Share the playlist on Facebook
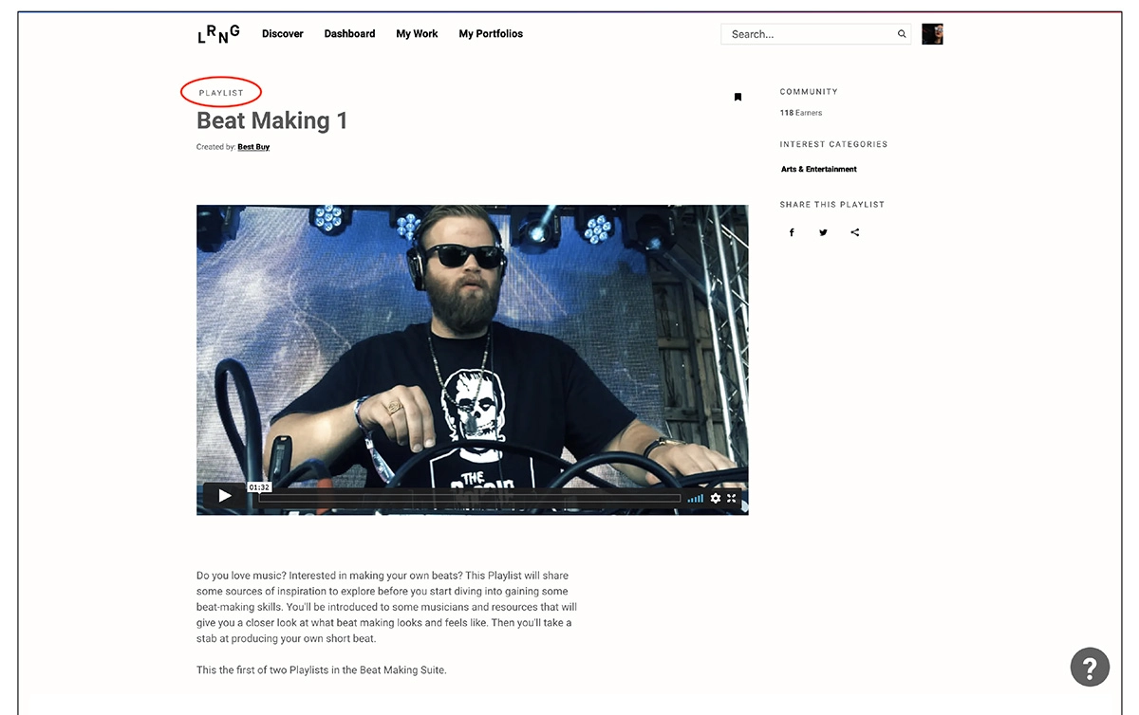 pos(792,232)
